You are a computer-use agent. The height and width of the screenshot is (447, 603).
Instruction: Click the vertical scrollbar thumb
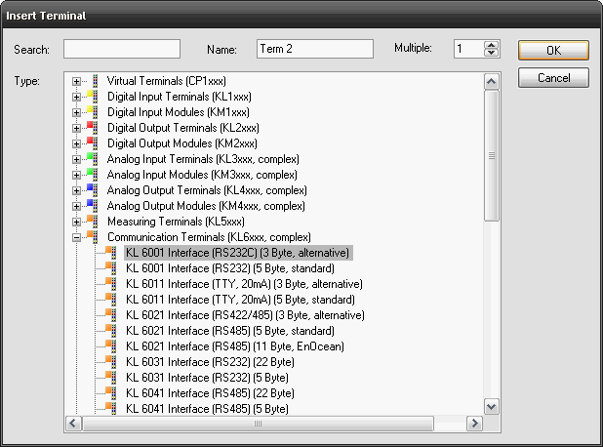click(x=491, y=156)
